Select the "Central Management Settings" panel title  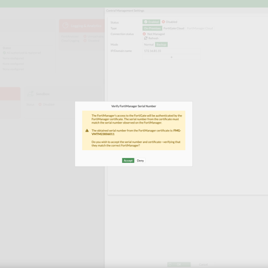coord(125,11)
